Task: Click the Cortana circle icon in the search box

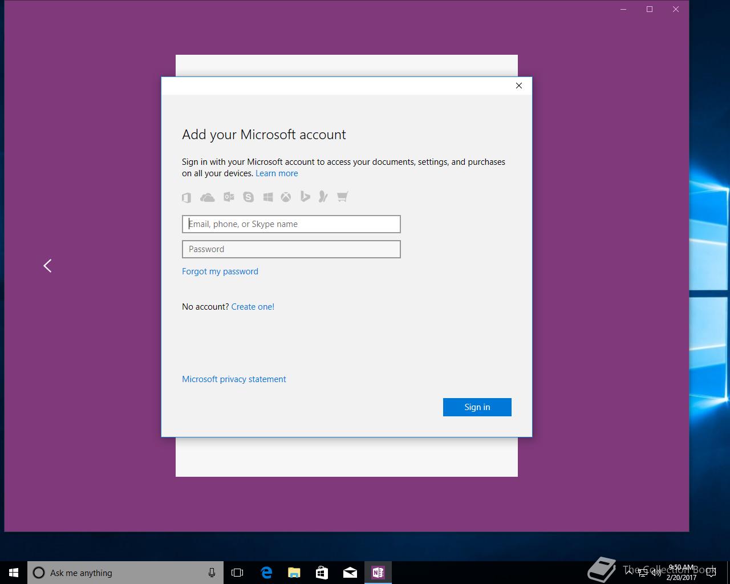Action: (x=39, y=573)
